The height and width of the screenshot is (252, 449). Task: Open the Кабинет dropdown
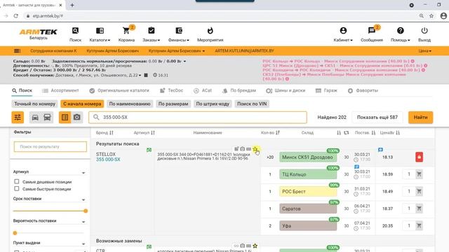[343, 34]
